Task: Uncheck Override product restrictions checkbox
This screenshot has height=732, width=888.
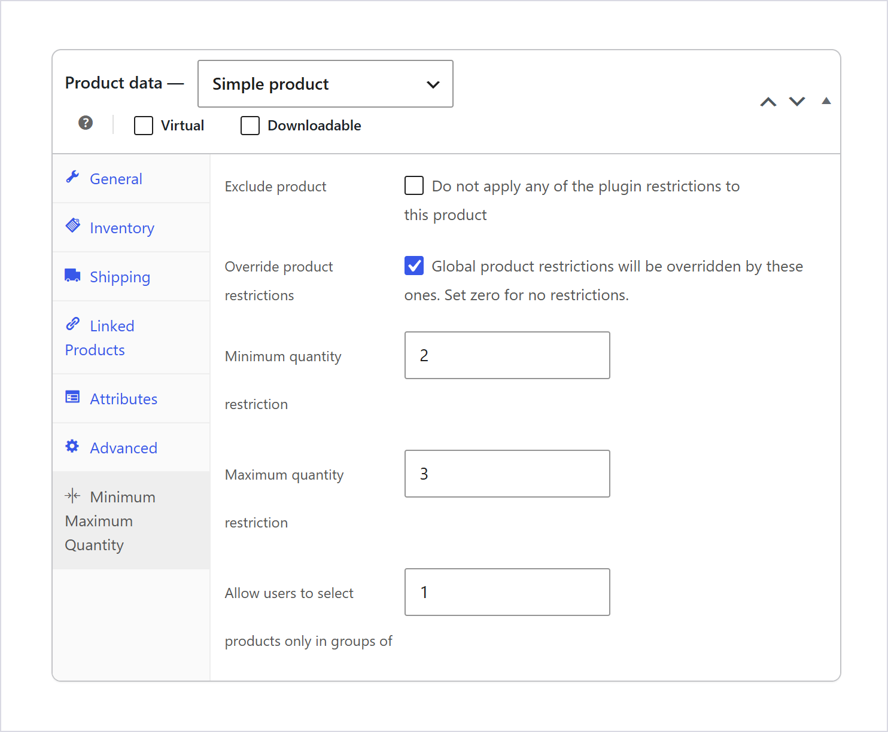Action: 414,266
